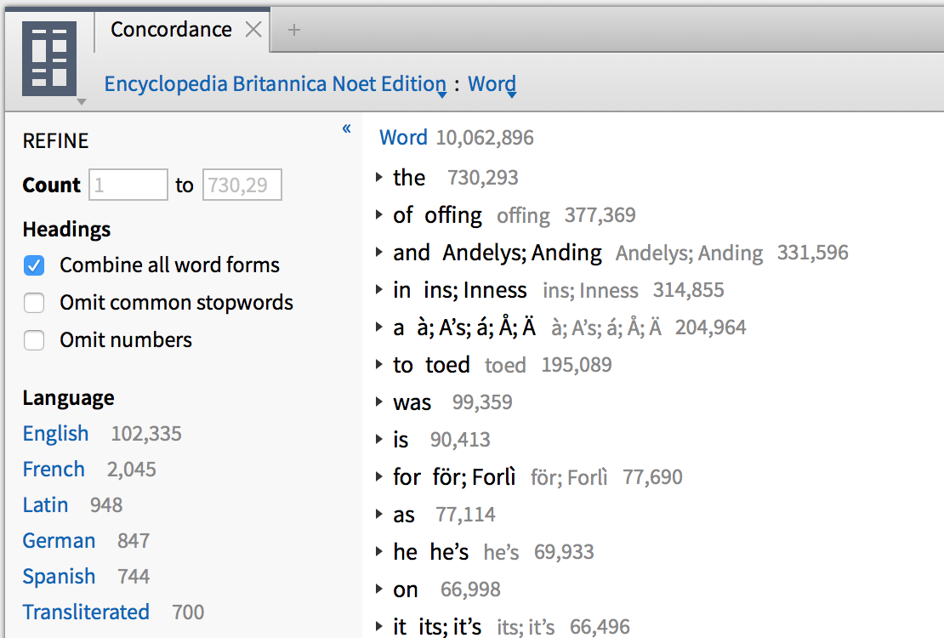Collapse the Refine sidebar with double chevron
The width and height of the screenshot is (944, 638).
click(347, 128)
